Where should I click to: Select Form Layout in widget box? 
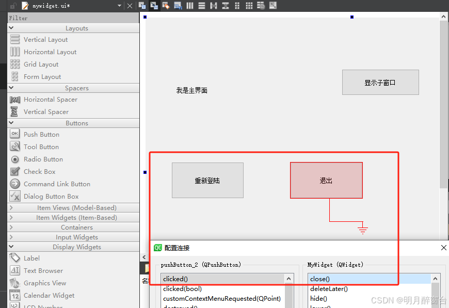(73, 77)
